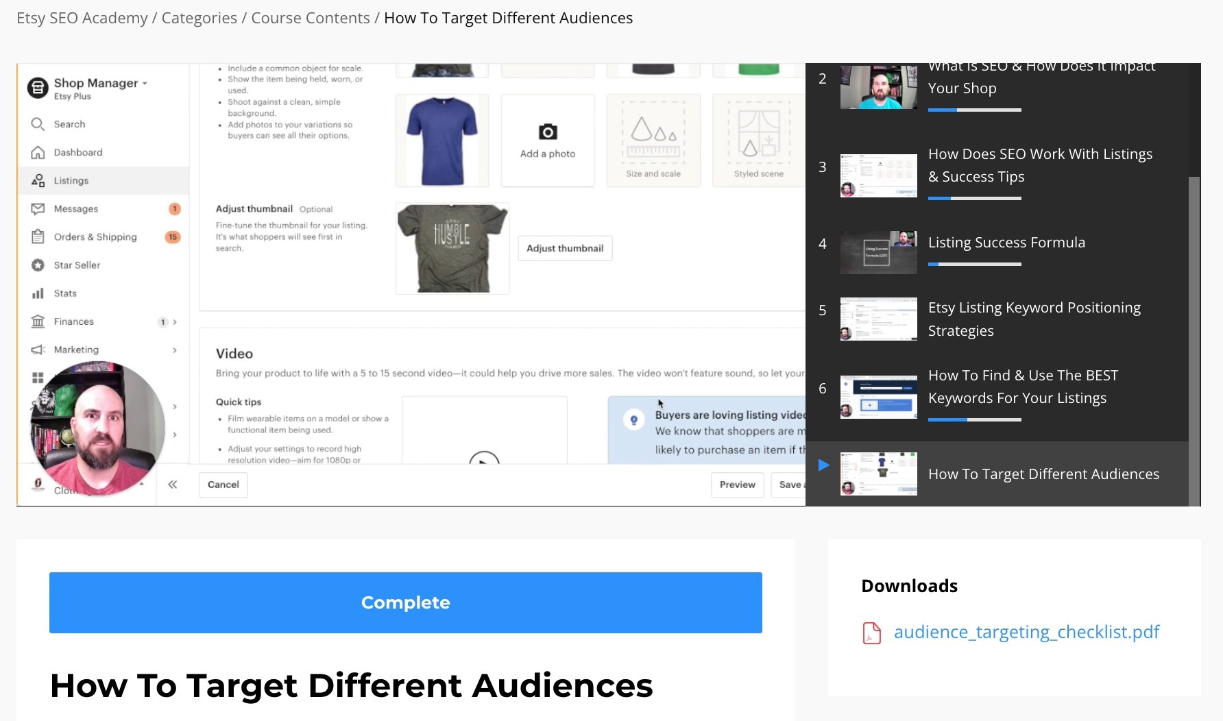Click progress bar under What Is SEO lesson
The width and height of the screenshot is (1223, 721).
975,110
